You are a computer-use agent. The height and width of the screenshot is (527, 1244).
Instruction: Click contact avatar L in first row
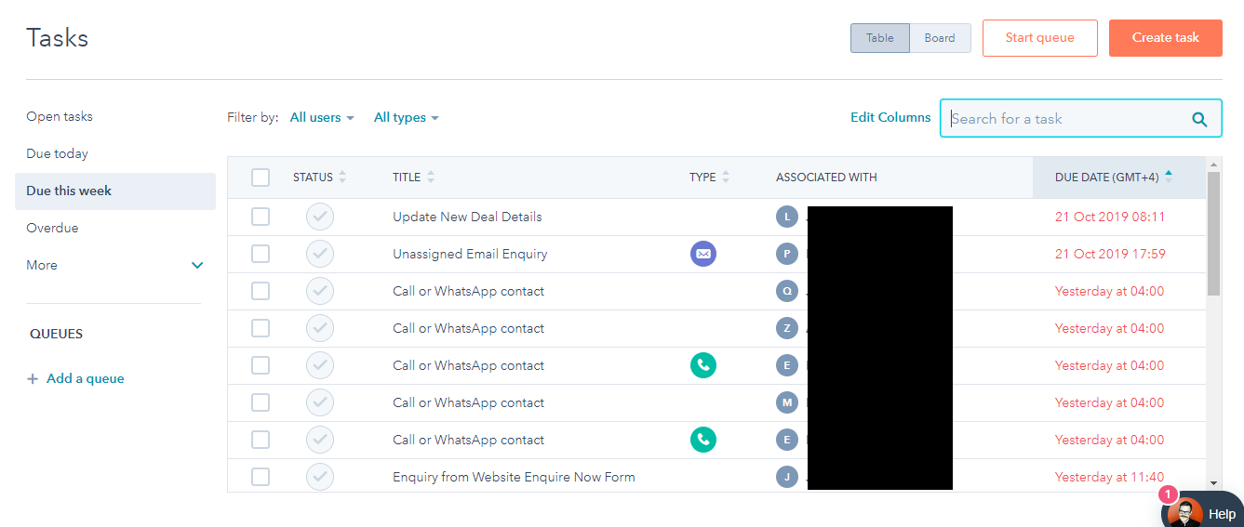point(787,217)
